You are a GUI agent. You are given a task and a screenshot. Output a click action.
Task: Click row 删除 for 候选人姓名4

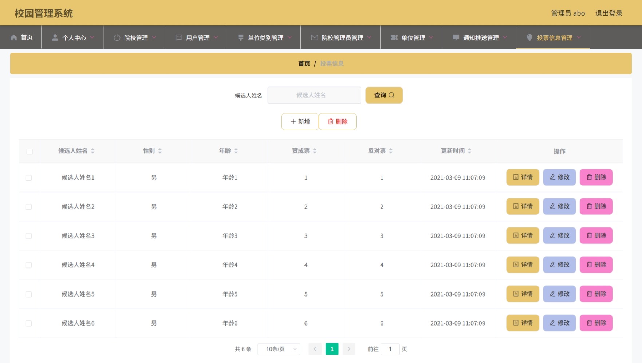point(596,265)
